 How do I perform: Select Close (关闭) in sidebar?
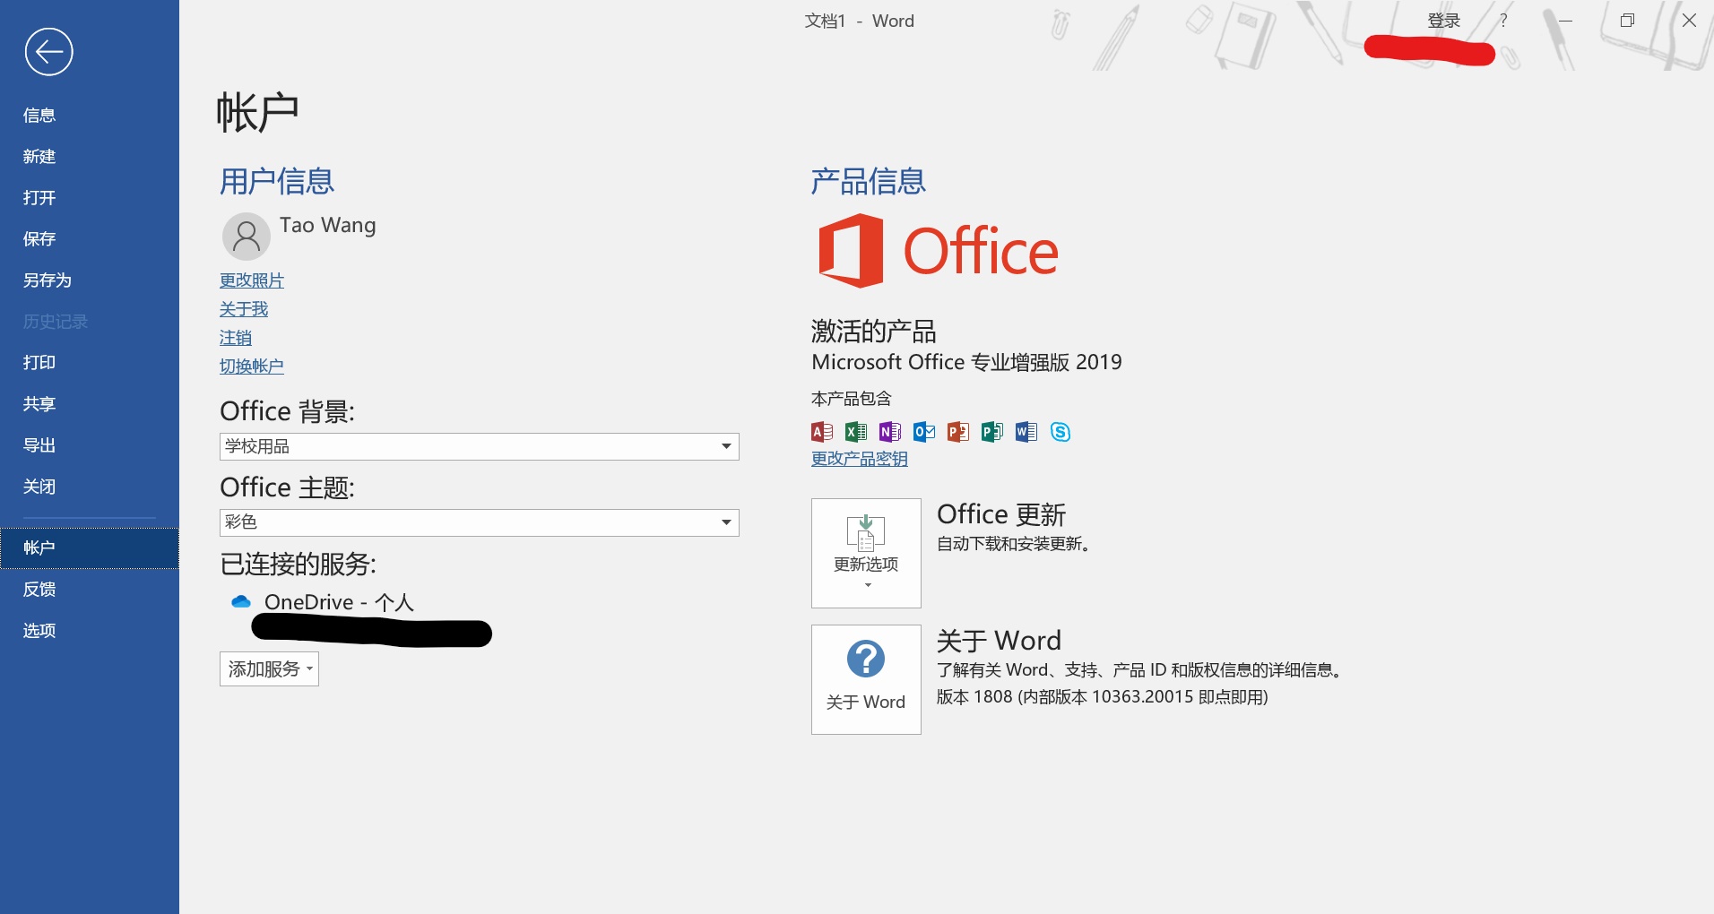pyautogui.click(x=90, y=486)
